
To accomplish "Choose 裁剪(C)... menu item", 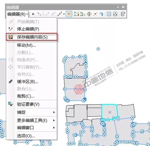I will click(31, 96).
